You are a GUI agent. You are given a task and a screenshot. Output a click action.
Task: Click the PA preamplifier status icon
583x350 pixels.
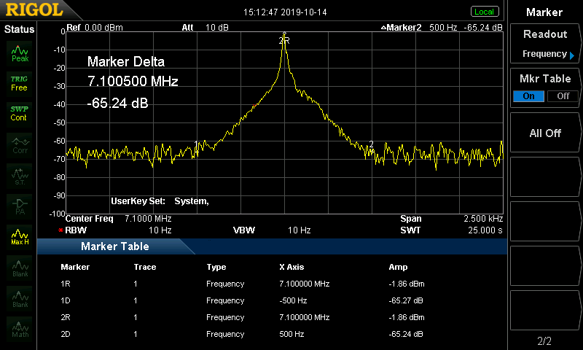20,206
